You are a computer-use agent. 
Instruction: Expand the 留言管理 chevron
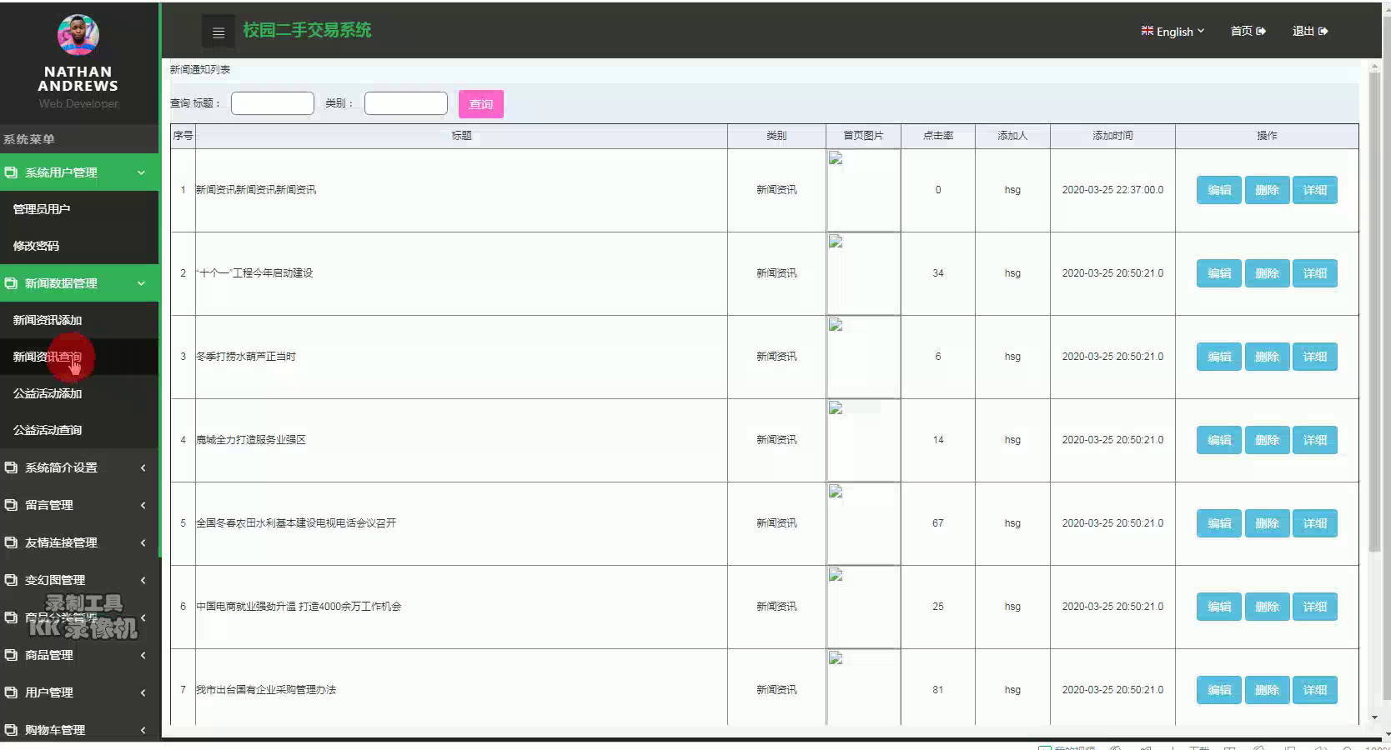143,505
